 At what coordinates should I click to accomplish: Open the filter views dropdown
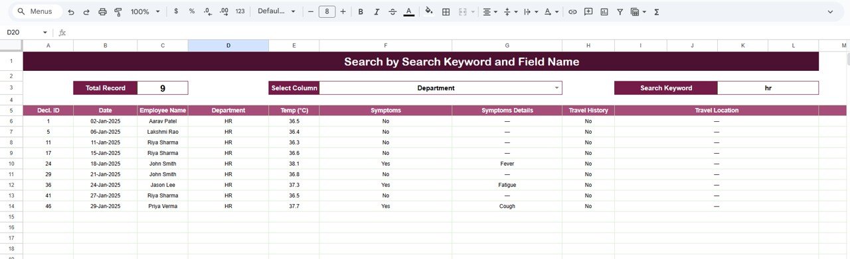pos(637,12)
